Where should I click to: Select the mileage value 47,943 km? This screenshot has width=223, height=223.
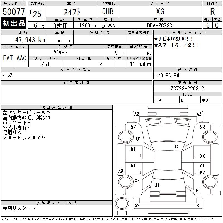[x=30, y=40]
